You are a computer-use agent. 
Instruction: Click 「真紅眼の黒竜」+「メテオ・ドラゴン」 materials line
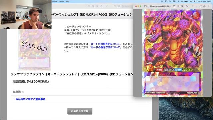point(87,33)
